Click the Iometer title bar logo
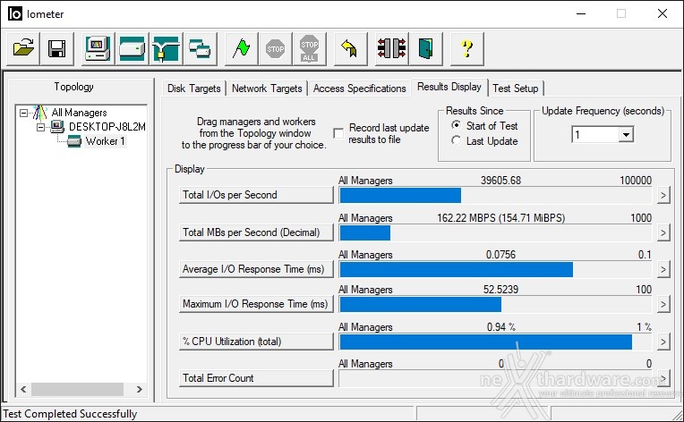 pos(15,14)
